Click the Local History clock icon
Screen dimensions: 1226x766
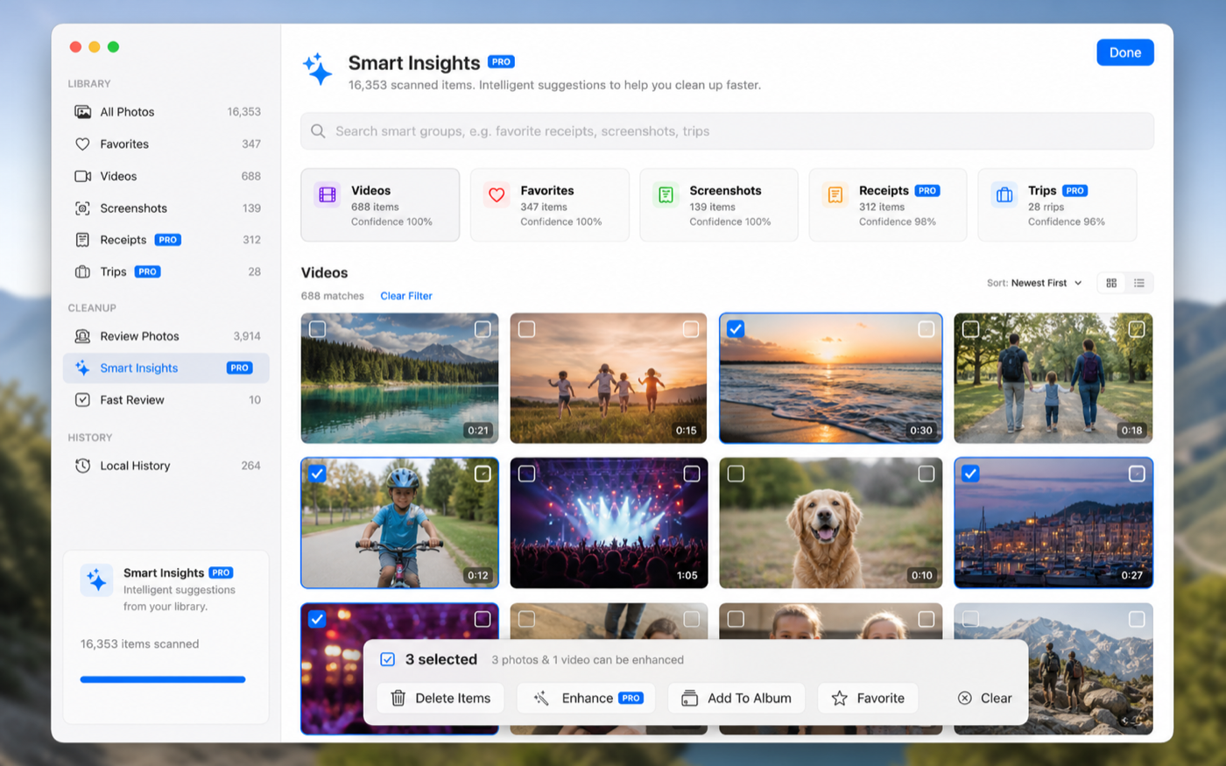coord(82,466)
